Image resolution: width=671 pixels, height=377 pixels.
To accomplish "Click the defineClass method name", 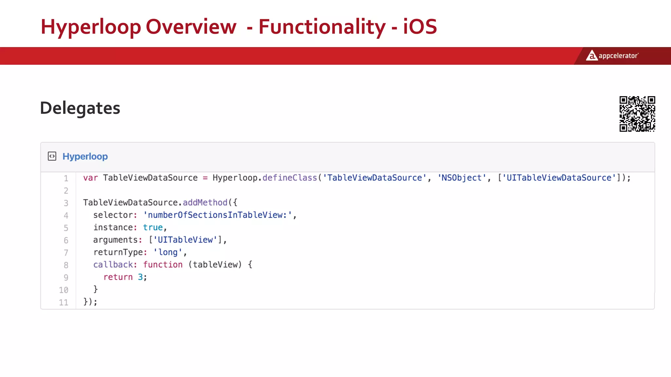I will [x=290, y=178].
